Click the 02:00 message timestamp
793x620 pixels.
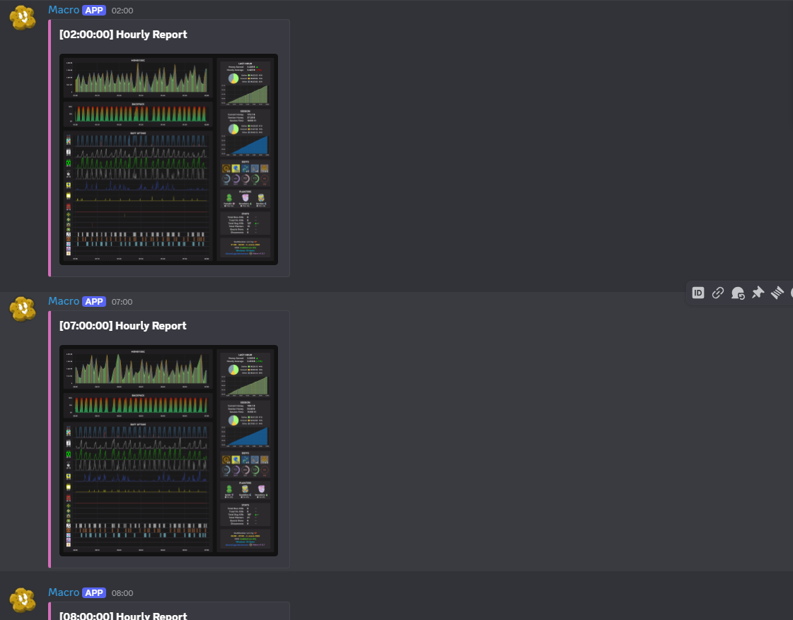pyautogui.click(x=122, y=11)
